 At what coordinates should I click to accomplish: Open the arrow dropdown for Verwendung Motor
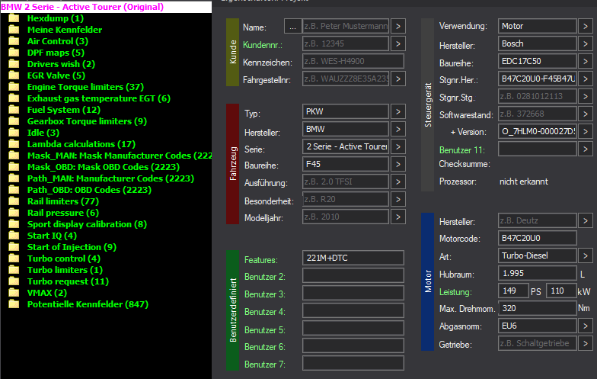585,26
